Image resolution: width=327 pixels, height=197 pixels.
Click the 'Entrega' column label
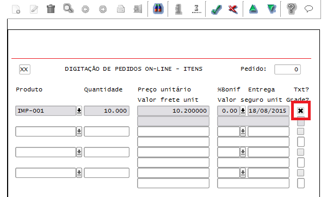click(x=262, y=90)
